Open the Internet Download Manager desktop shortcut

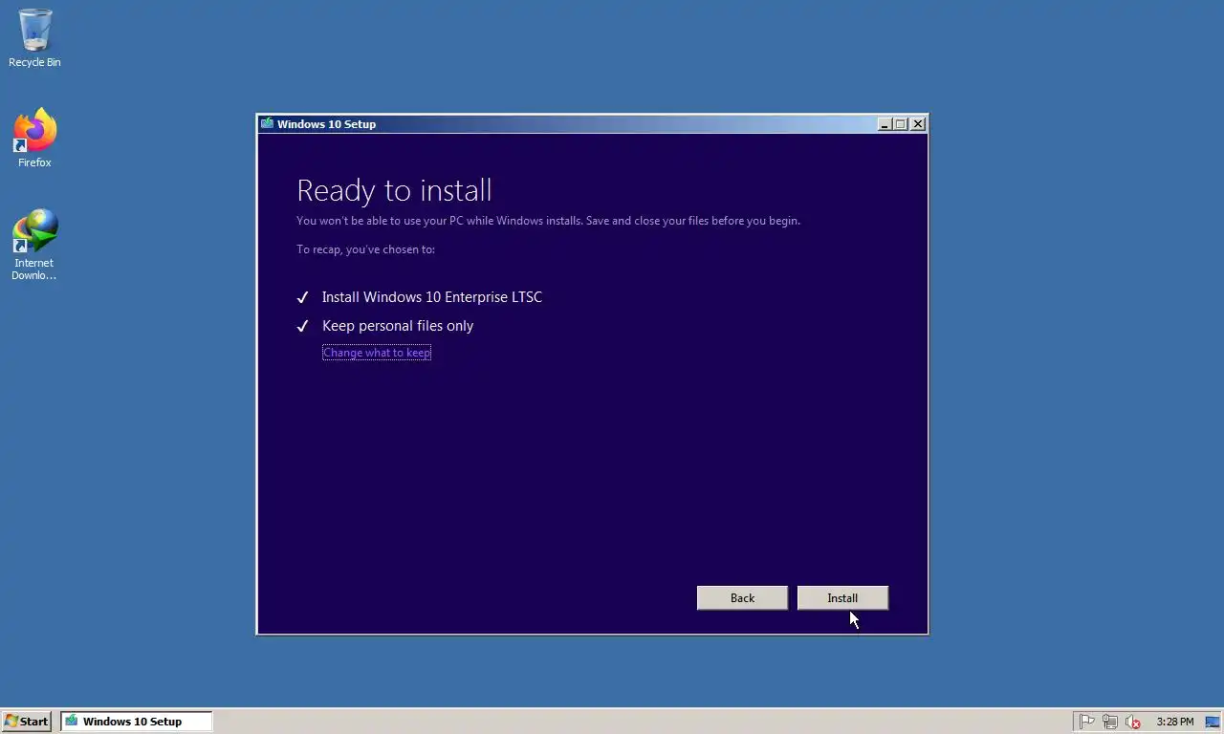tap(34, 245)
